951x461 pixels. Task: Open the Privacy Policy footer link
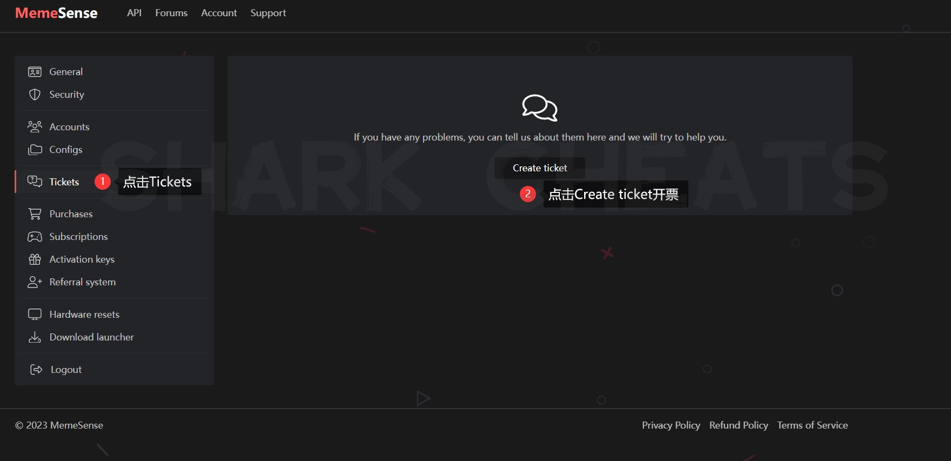(671, 425)
